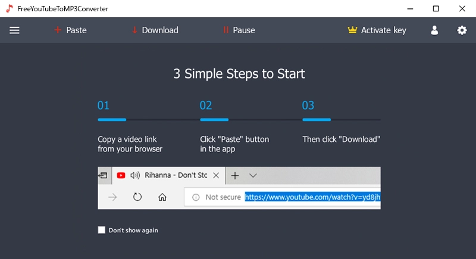Pause downloads with the Pause button

(239, 30)
